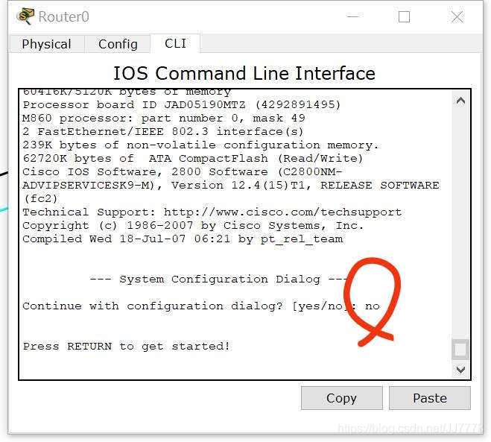Click the 'ADVIPSERVICESK9-M), Version 12.4(15)T1' line
The width and height of the screenshot is (491, 442).
(231, 185)
